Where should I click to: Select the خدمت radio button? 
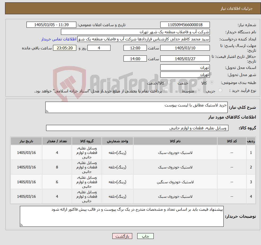193,82
